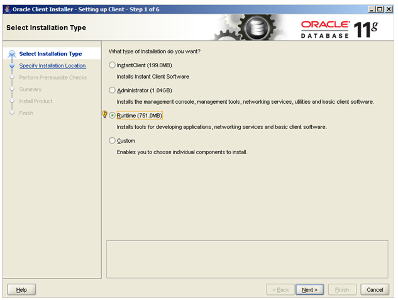Click the current-step marker icon beside Select Installation Type
Viewport: 398px width, 300px height.
pyautogui.click(x=12, y=54)
